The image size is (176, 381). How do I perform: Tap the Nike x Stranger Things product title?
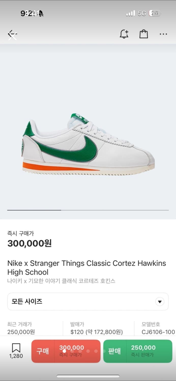coord(86,267)
